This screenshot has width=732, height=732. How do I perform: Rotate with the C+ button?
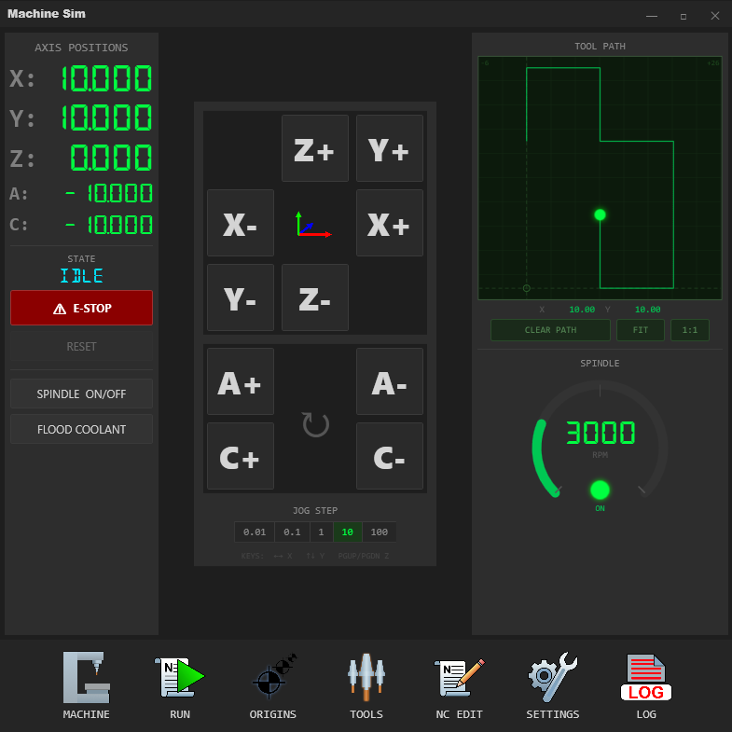[x=241, y=456]
